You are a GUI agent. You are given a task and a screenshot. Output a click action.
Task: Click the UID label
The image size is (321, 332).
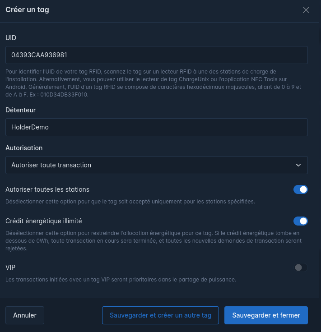(11, 38)
